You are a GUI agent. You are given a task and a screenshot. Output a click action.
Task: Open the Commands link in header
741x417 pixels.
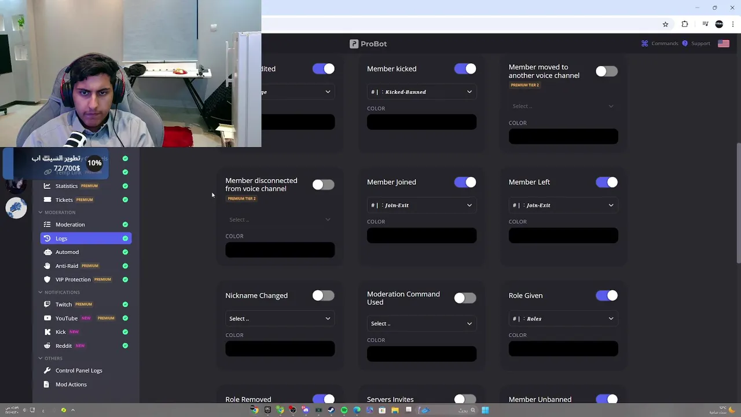tap(665, 43)
